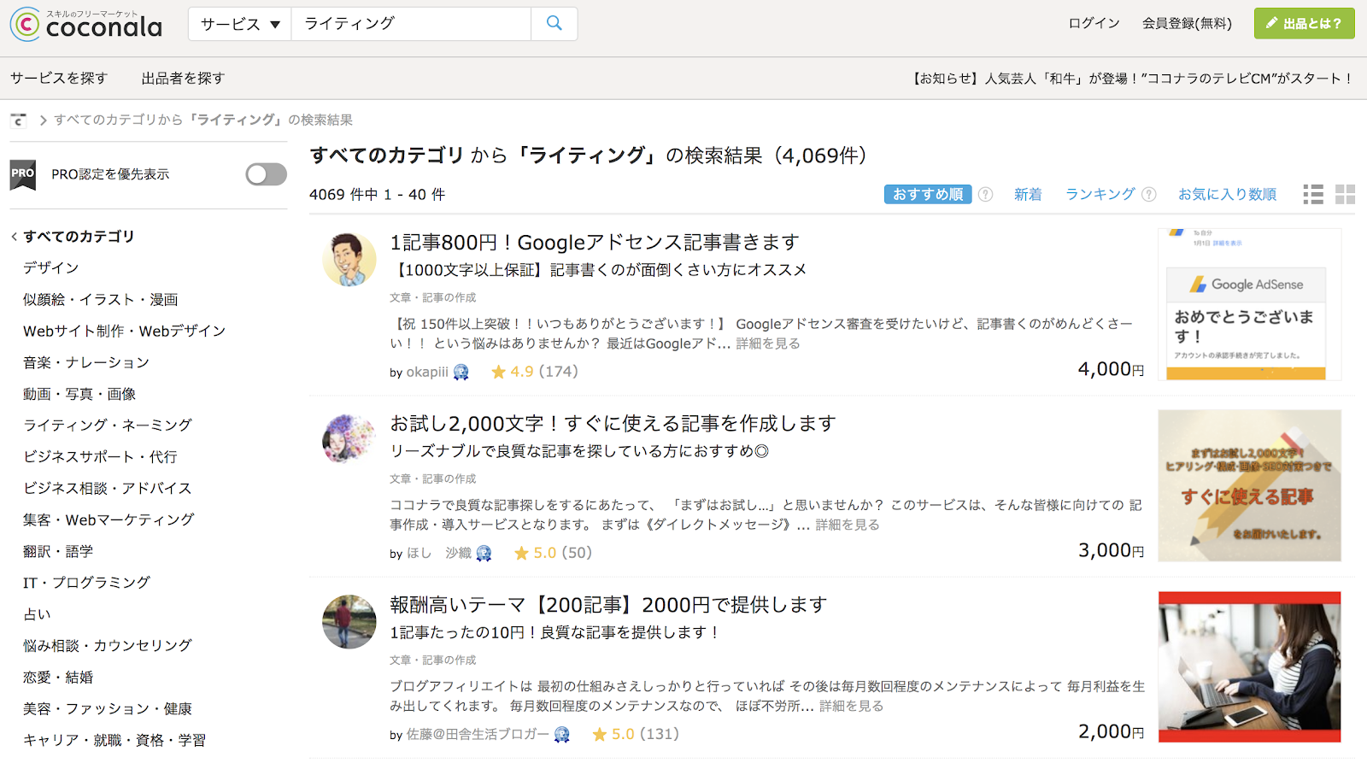This screenshot has height=763, width=1367.
Task: Sort results by お気に入り数順
Action: coord(1227,195)
